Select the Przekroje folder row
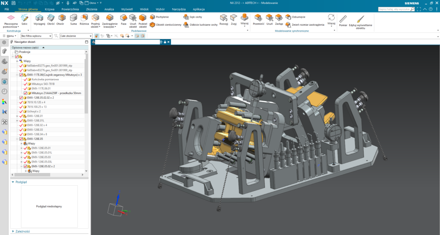440x235 pixels. [24, 52]
